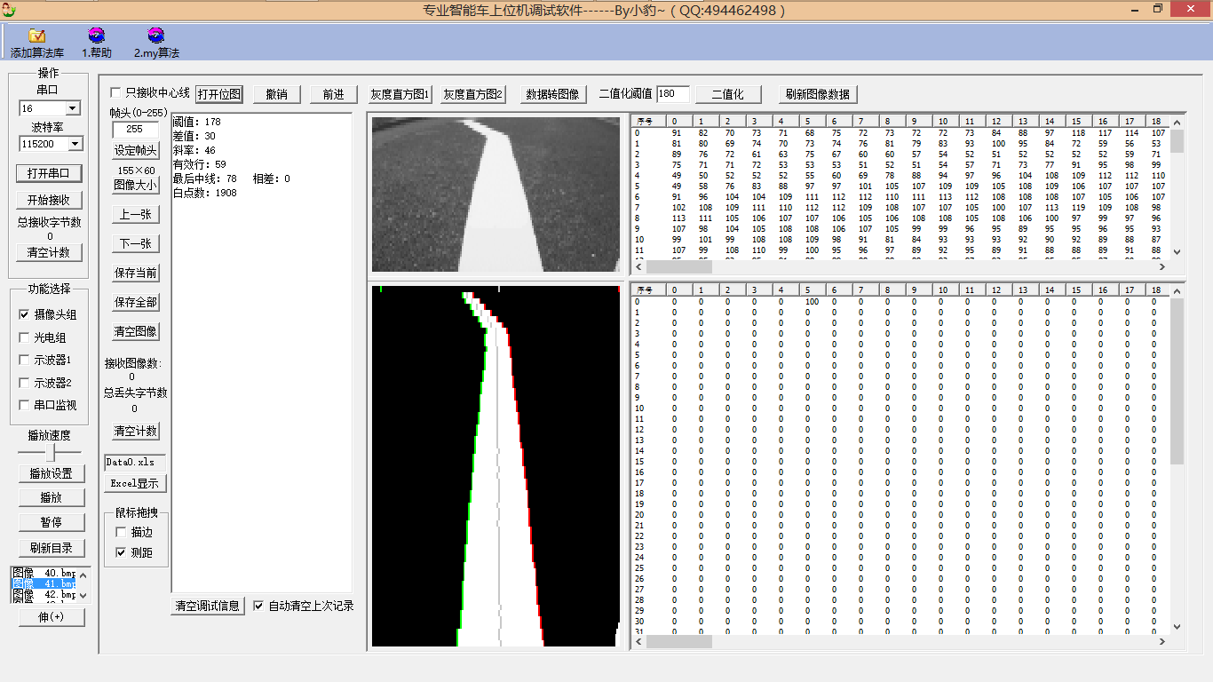This screenshot has height=682, width=1213.
Task: Click the 设定帧头 button
Action: click(136, 150)
